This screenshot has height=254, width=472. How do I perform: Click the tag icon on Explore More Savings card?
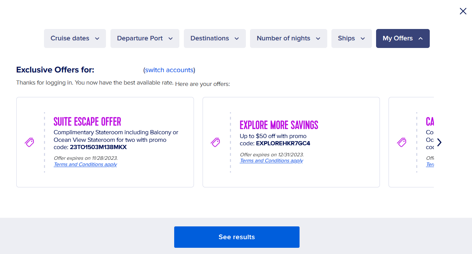pos(215,142)
